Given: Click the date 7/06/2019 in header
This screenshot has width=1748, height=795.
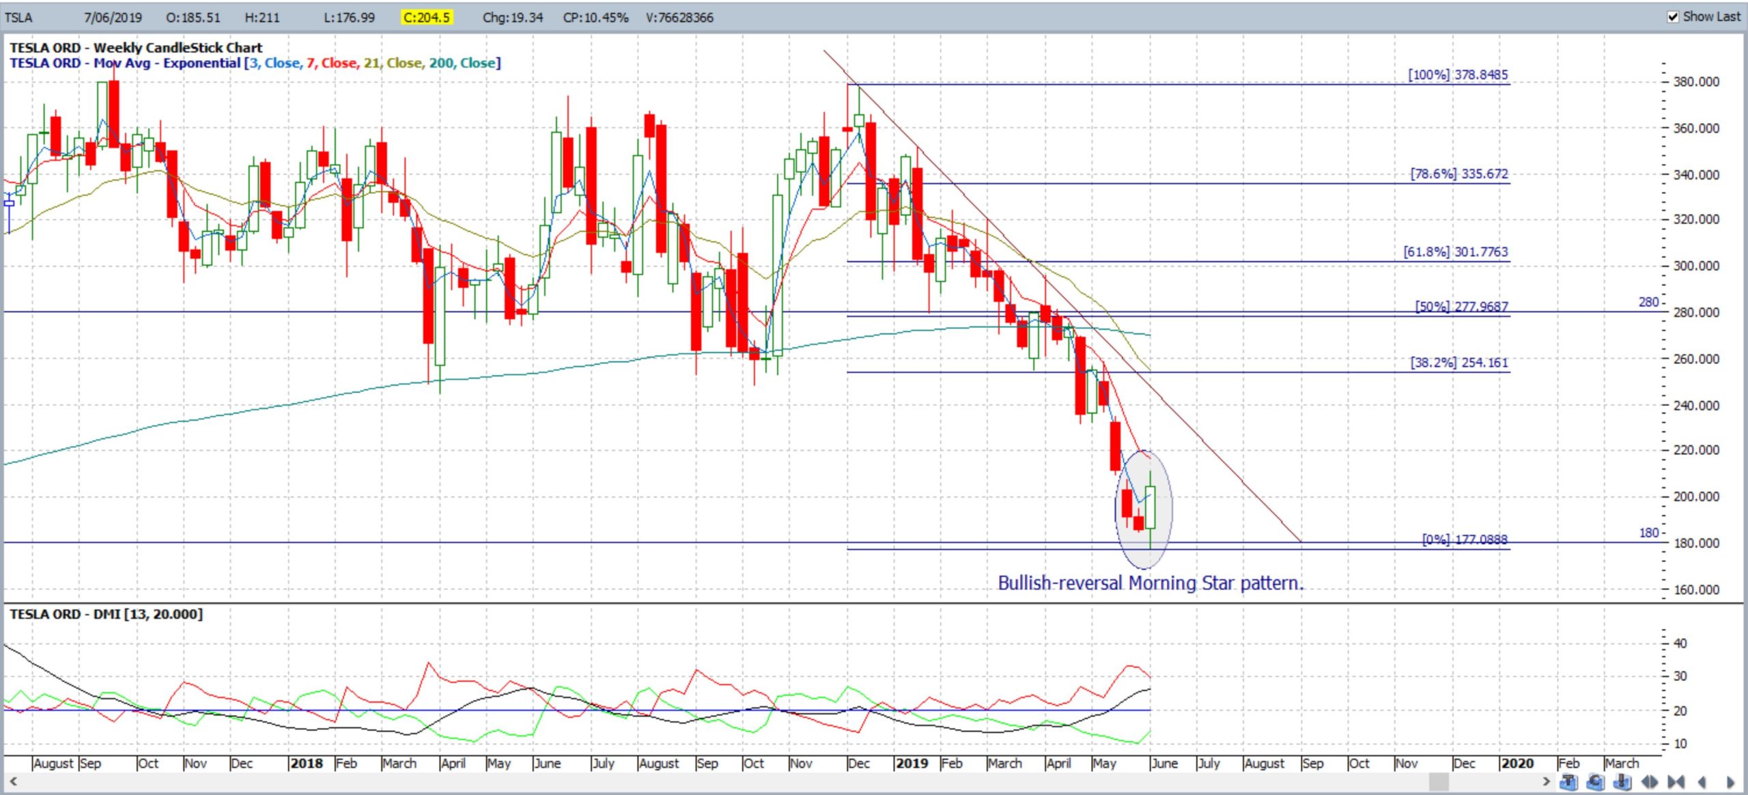Looking at the screenshot, I should [113, 18].
